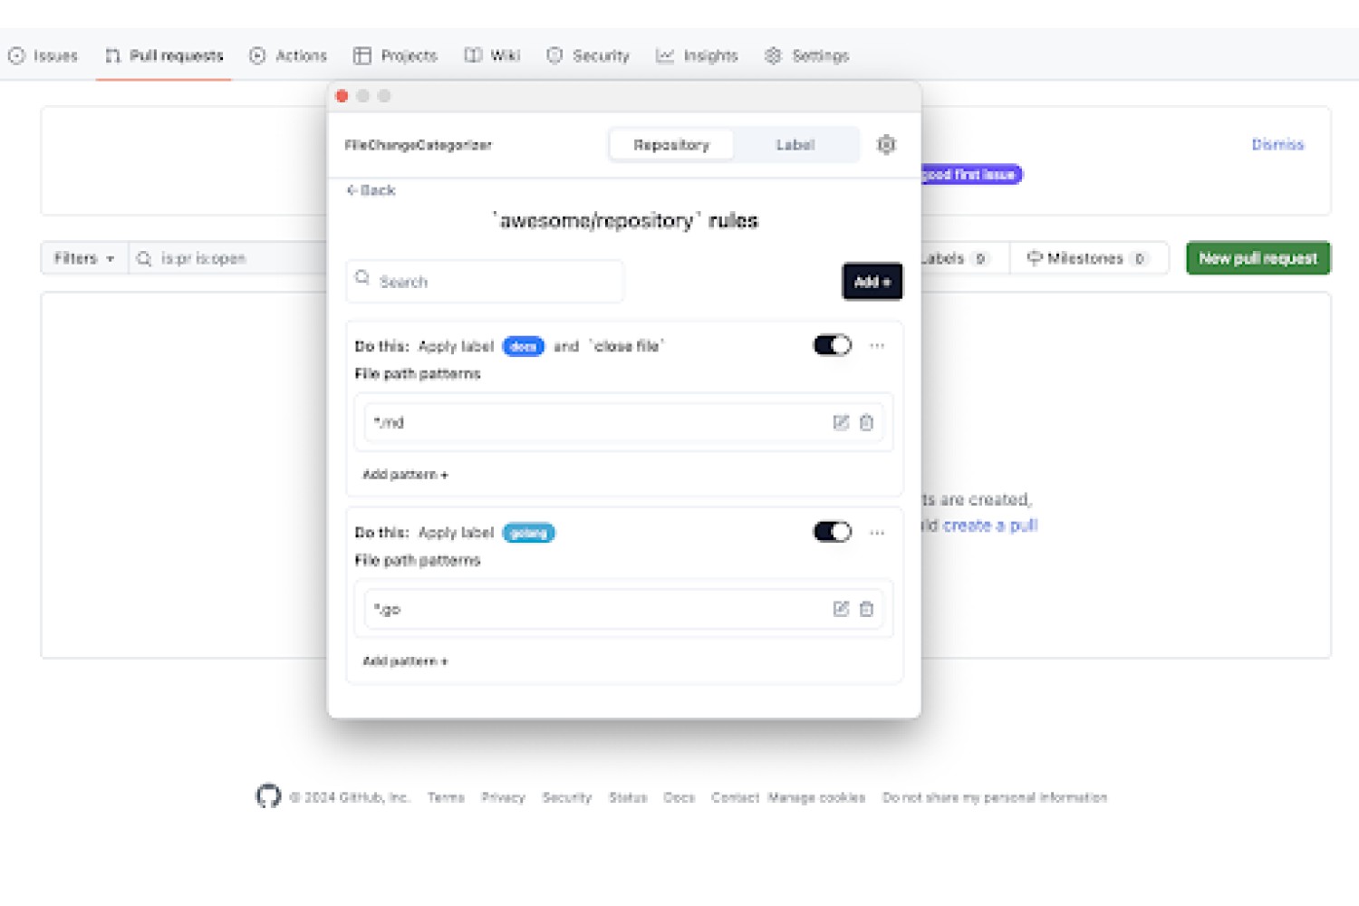Select the *.md pattern row
Image resolution: width=1359 pixels, height=906 pixels.
(x=623, y=422)
